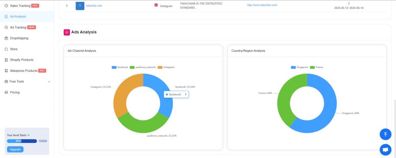Viewport: 396px width, 158px height.
Task: Expand Free Tools menu chevron
Action: tap(49, 82)
